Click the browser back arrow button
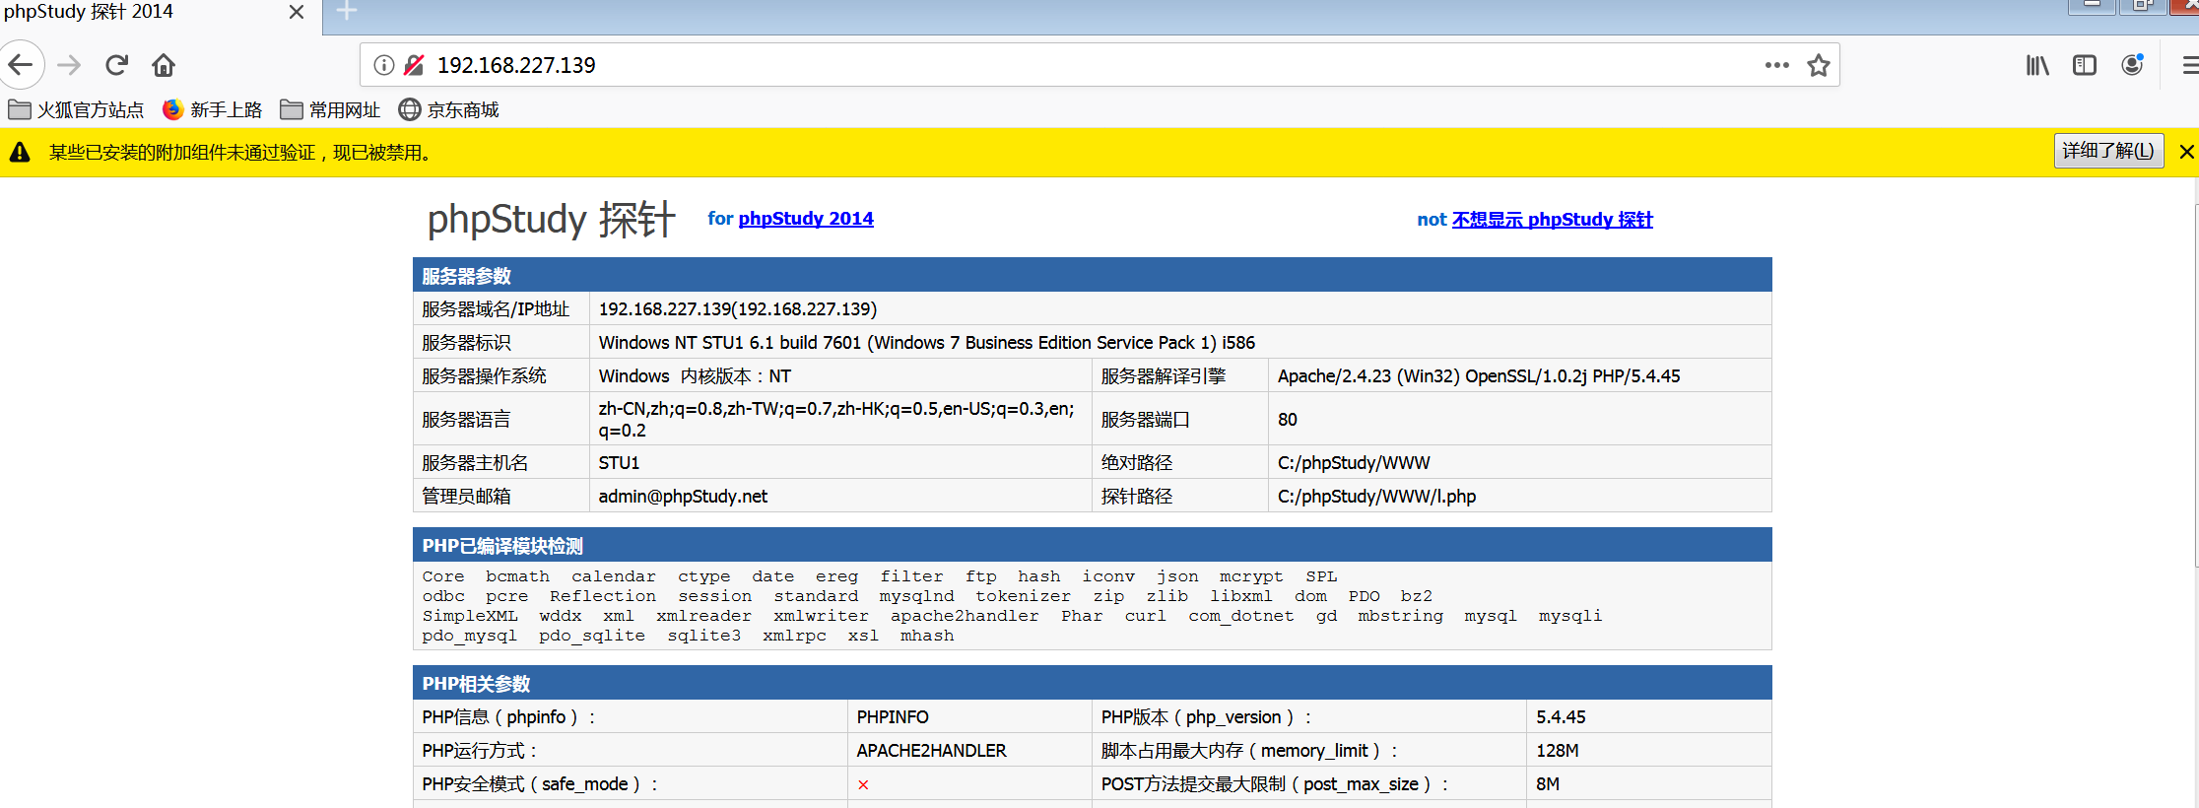Screen dimensions: 2199x808 tap(22, 65)
